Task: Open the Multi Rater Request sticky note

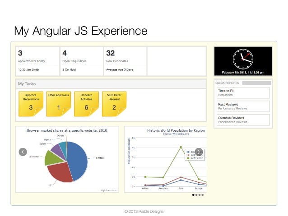Action: pyautogui.click(x=114, y=104)
